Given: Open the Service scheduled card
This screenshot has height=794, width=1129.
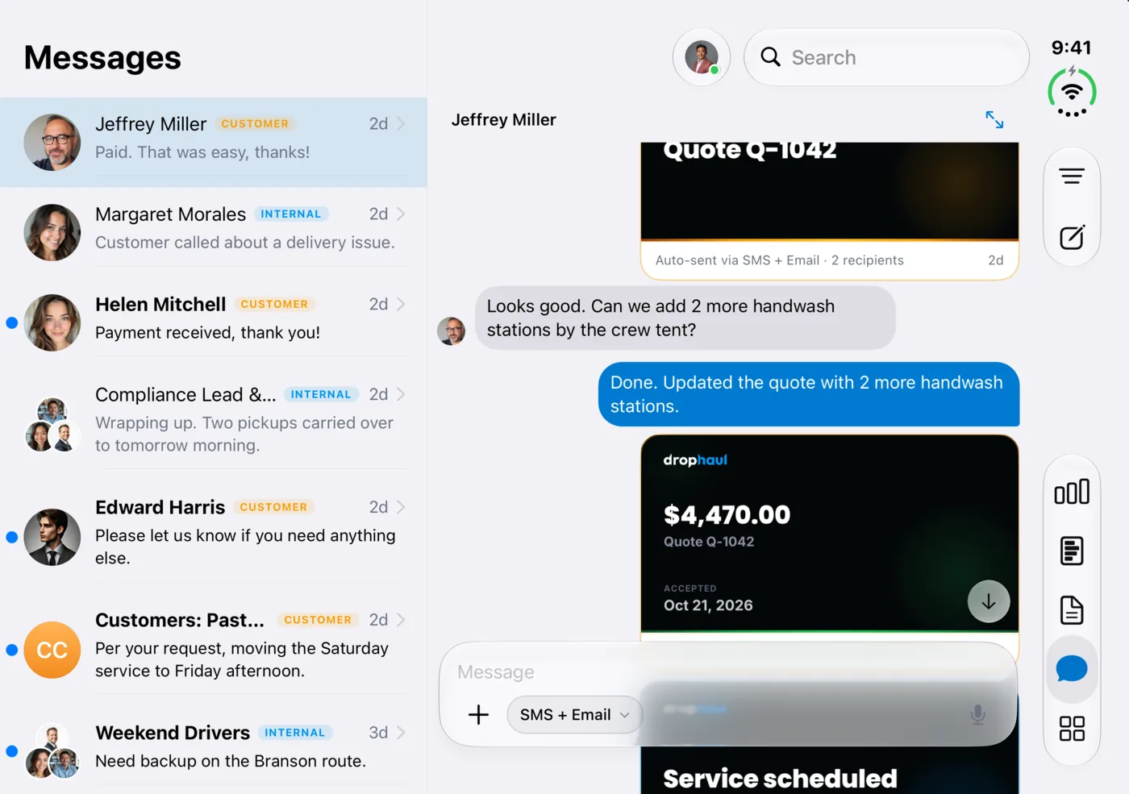Looking at the screenshot, I should [x=830, y=746].
